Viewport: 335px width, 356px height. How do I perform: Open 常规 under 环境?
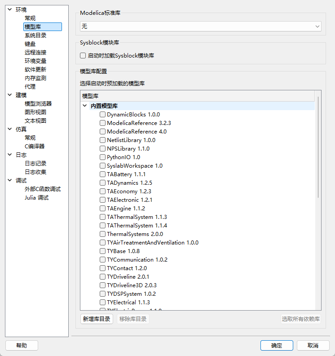[x=30, y=18]
